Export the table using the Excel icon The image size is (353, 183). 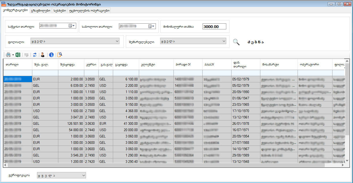coord(18,55)
